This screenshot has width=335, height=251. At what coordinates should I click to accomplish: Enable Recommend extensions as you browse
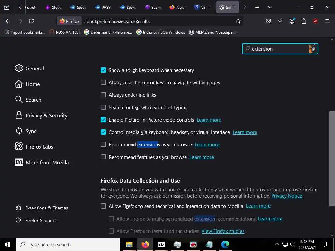[103, 144]
